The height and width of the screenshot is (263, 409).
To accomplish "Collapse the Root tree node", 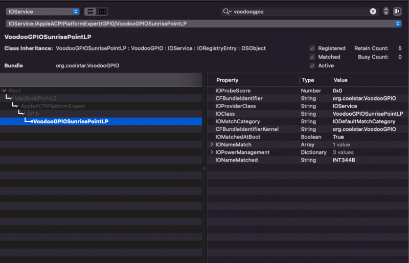I will (x=4, y=91).
